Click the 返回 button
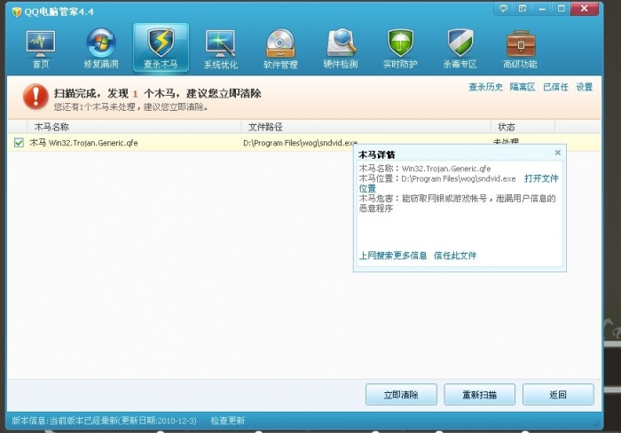621x433 pixels. click(x=558, y=395)
